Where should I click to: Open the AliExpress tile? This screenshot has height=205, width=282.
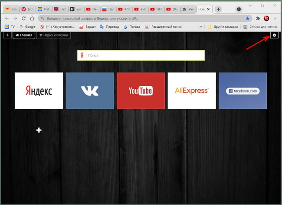[x=192, y=91]
